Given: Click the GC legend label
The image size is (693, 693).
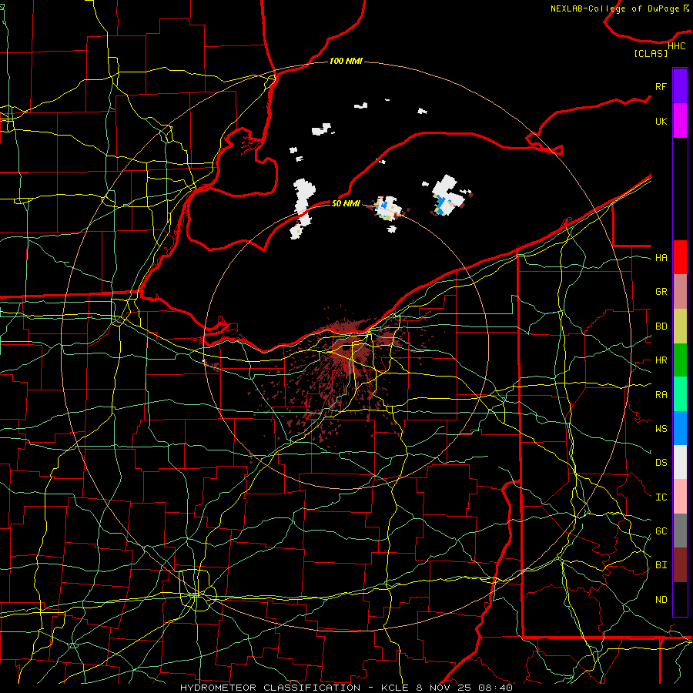Looking at the screenshot, I should pos(661,531).
